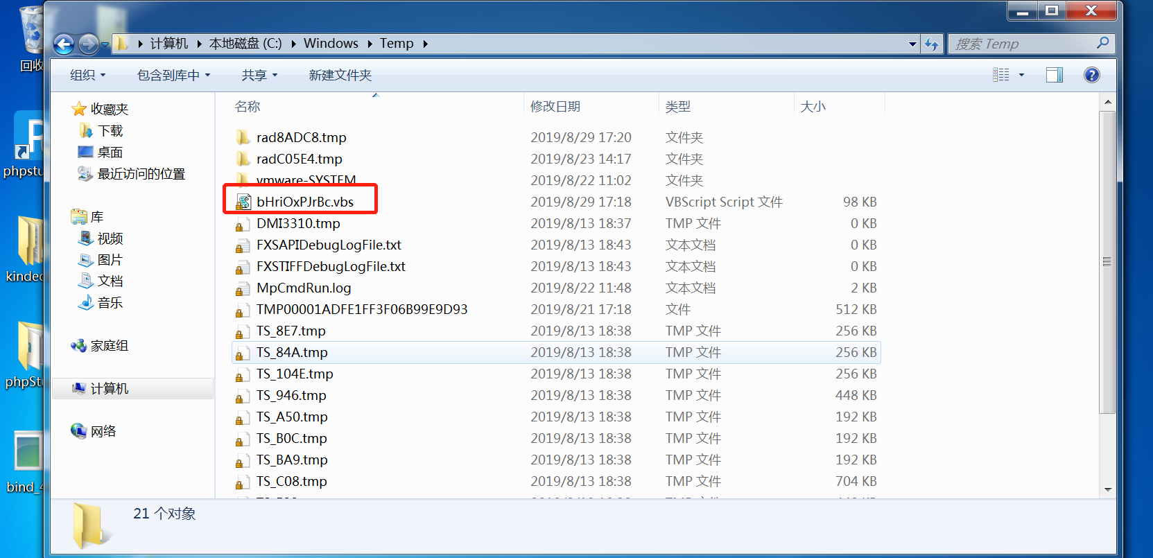This screenshot has width=1153, height=558.
Task: Toggle the preview pane icon
Action: coord(1054,75)
